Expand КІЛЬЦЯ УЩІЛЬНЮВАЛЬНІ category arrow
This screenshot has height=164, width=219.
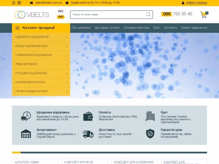(x=67, y=46)
